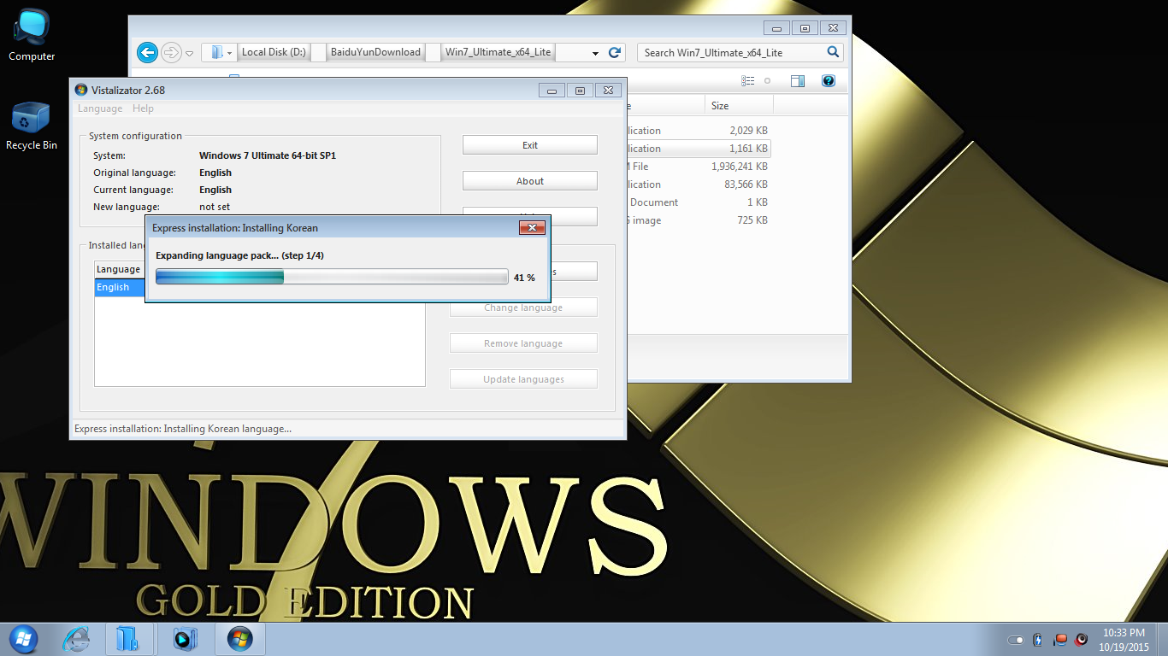Select BaiduYunDownload in the address path
1168x656 pixels.
coord(375,52)
